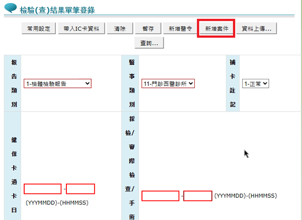
Task: Open the 常用設定 settings button
Action: [38, 29]
